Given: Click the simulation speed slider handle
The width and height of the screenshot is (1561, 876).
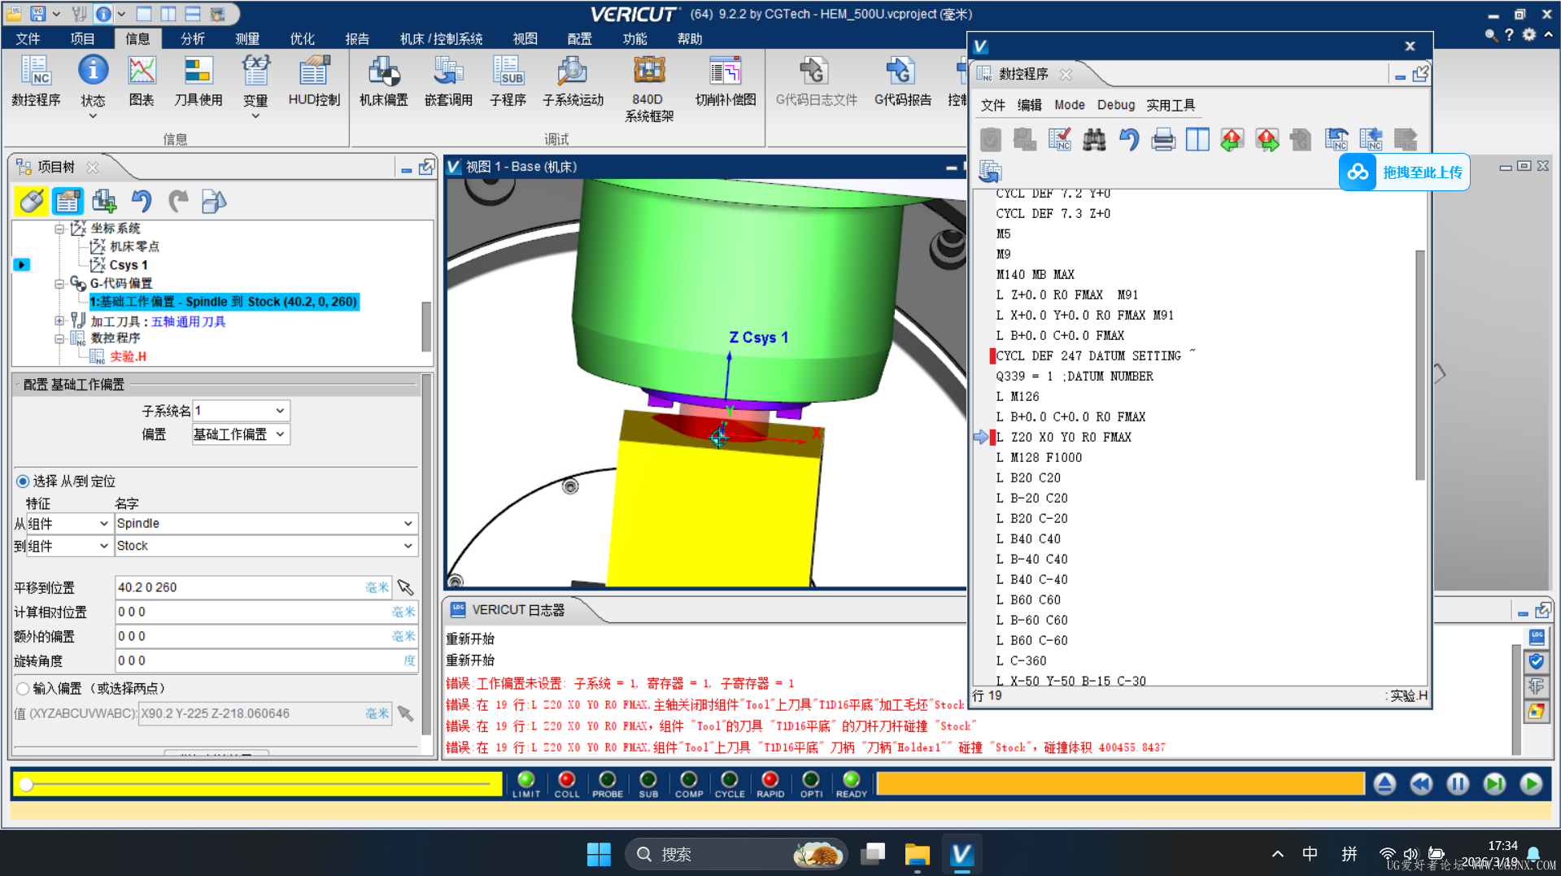Looking at the screenshot, I should click(26, 784).
